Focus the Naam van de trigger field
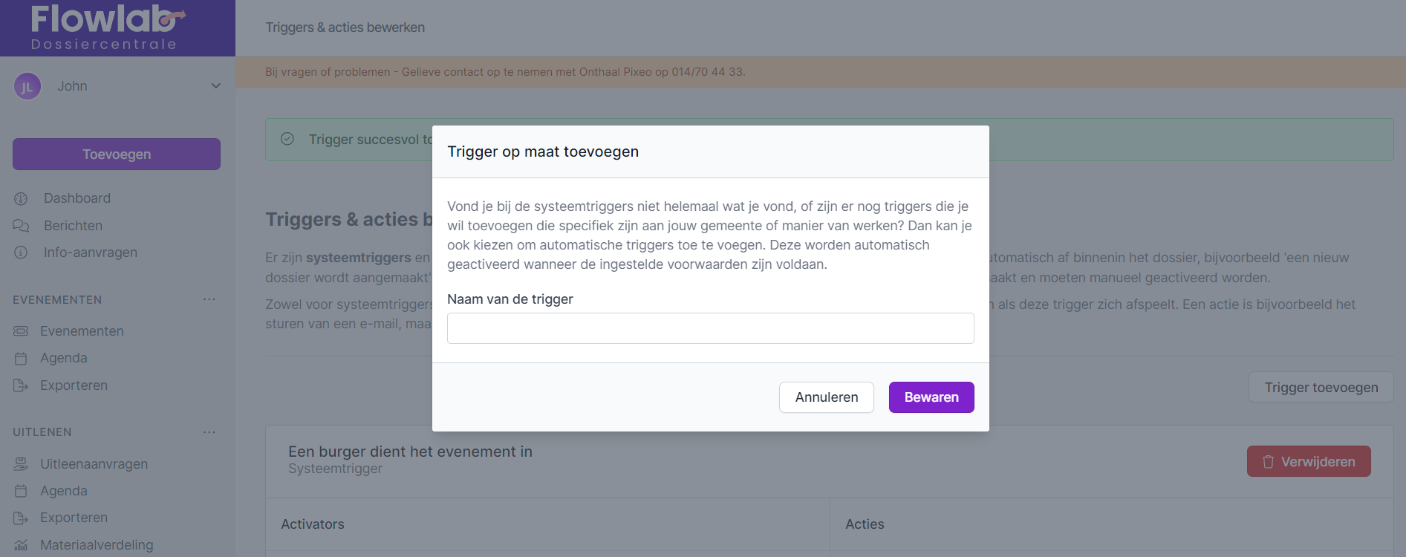The width and height of the screenshot is (1406, 557). (710, 328)
